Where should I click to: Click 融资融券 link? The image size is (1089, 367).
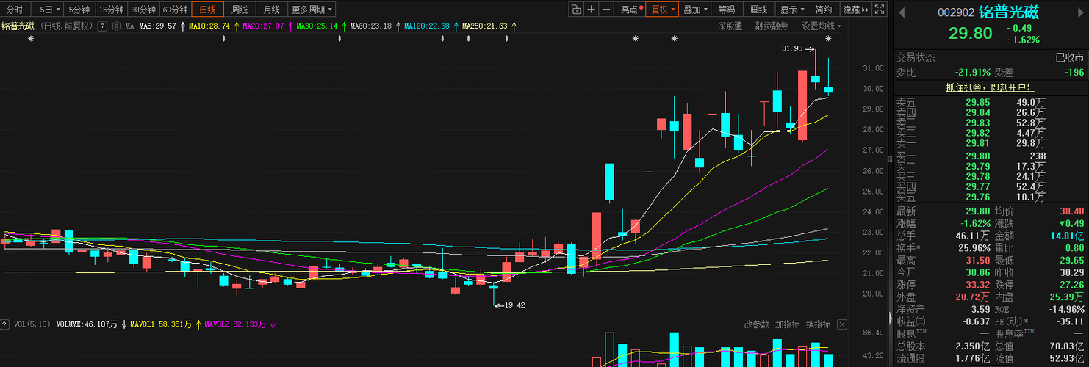click(x=772, y=26)
